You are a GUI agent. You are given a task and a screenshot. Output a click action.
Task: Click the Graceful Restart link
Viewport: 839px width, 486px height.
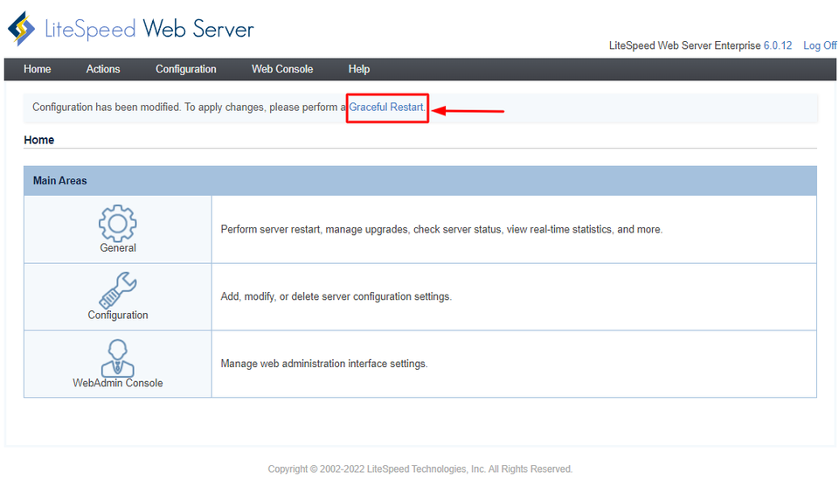point(386,108)
